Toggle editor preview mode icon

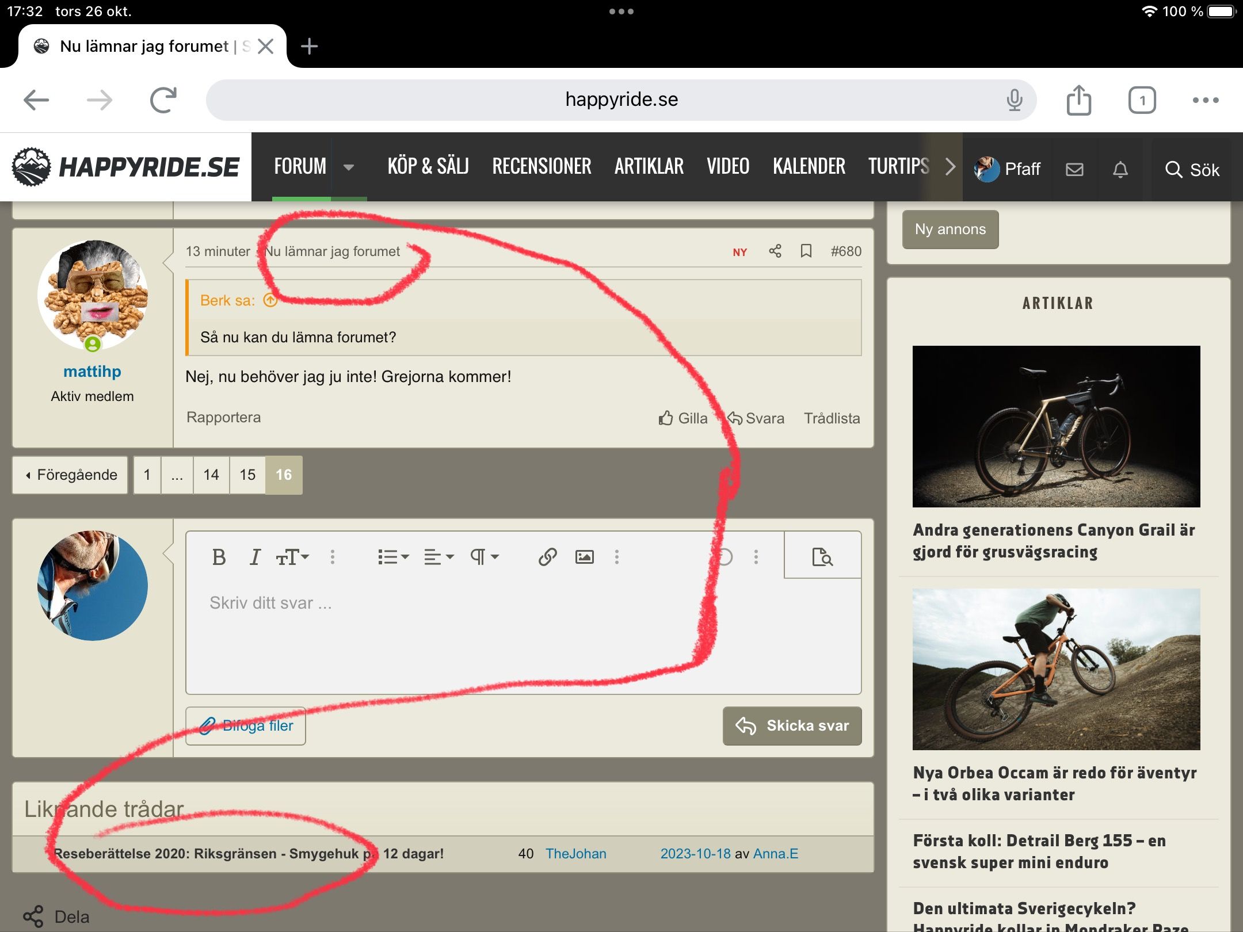coord(822,557)
